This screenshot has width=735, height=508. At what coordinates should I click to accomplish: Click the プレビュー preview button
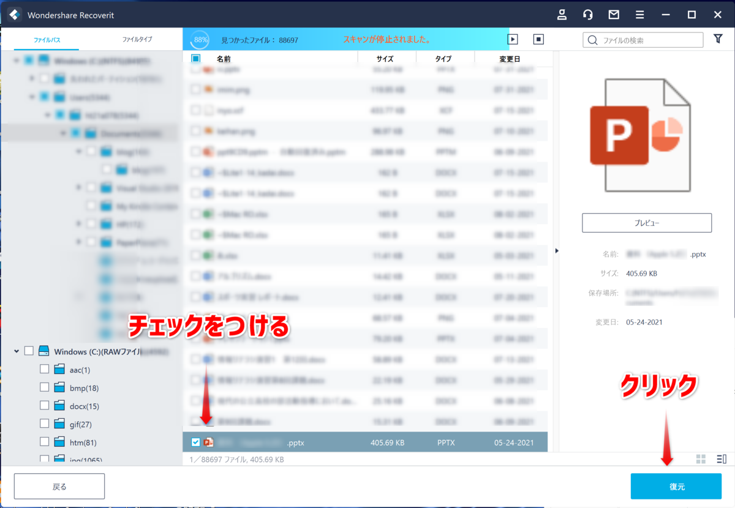pyautogui.click(x=647, y=223)
